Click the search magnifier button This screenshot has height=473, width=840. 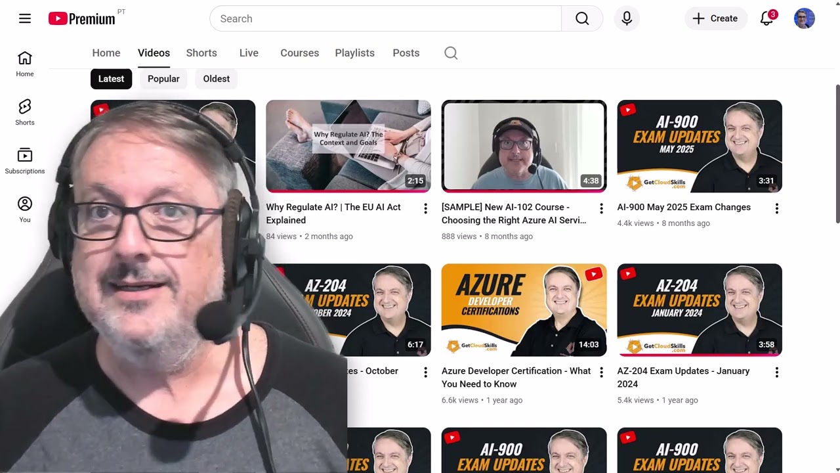pos(582,18)
